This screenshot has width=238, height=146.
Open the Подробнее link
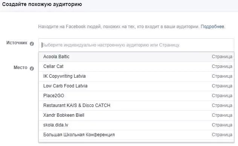pyautogui.click(x=212, y=27)
